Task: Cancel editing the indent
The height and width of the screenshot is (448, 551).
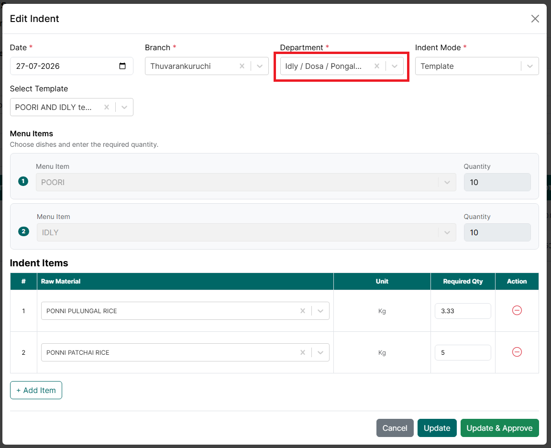Action: [x=395, y=428]
